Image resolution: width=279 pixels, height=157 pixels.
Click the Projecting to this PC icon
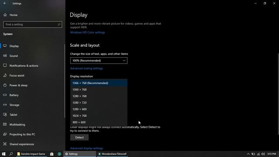tap(5, 134)
